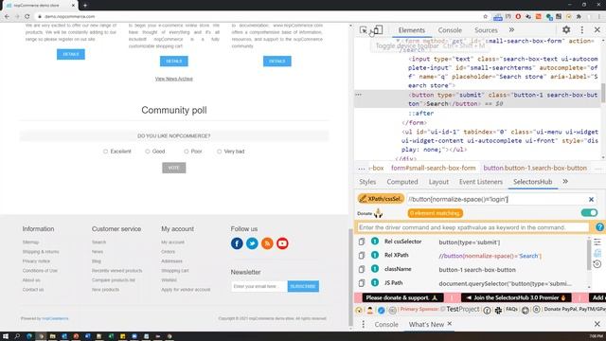Screen dimensions: 606x341
Task: Click Please donate & support banner
Action: [402, 297]
